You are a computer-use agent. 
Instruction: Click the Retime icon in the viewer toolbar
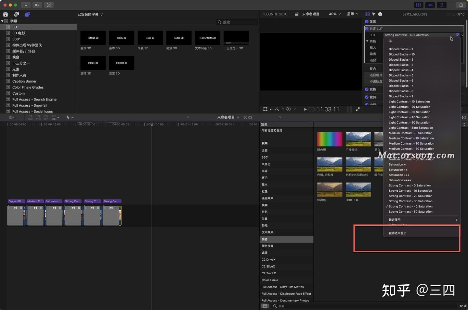[x=288, y=109]
